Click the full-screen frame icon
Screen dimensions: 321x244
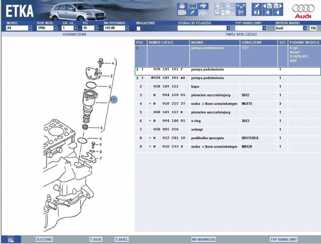[x=193, y=6]
